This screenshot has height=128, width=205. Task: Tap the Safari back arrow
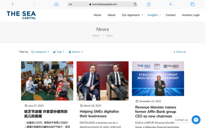13,4
